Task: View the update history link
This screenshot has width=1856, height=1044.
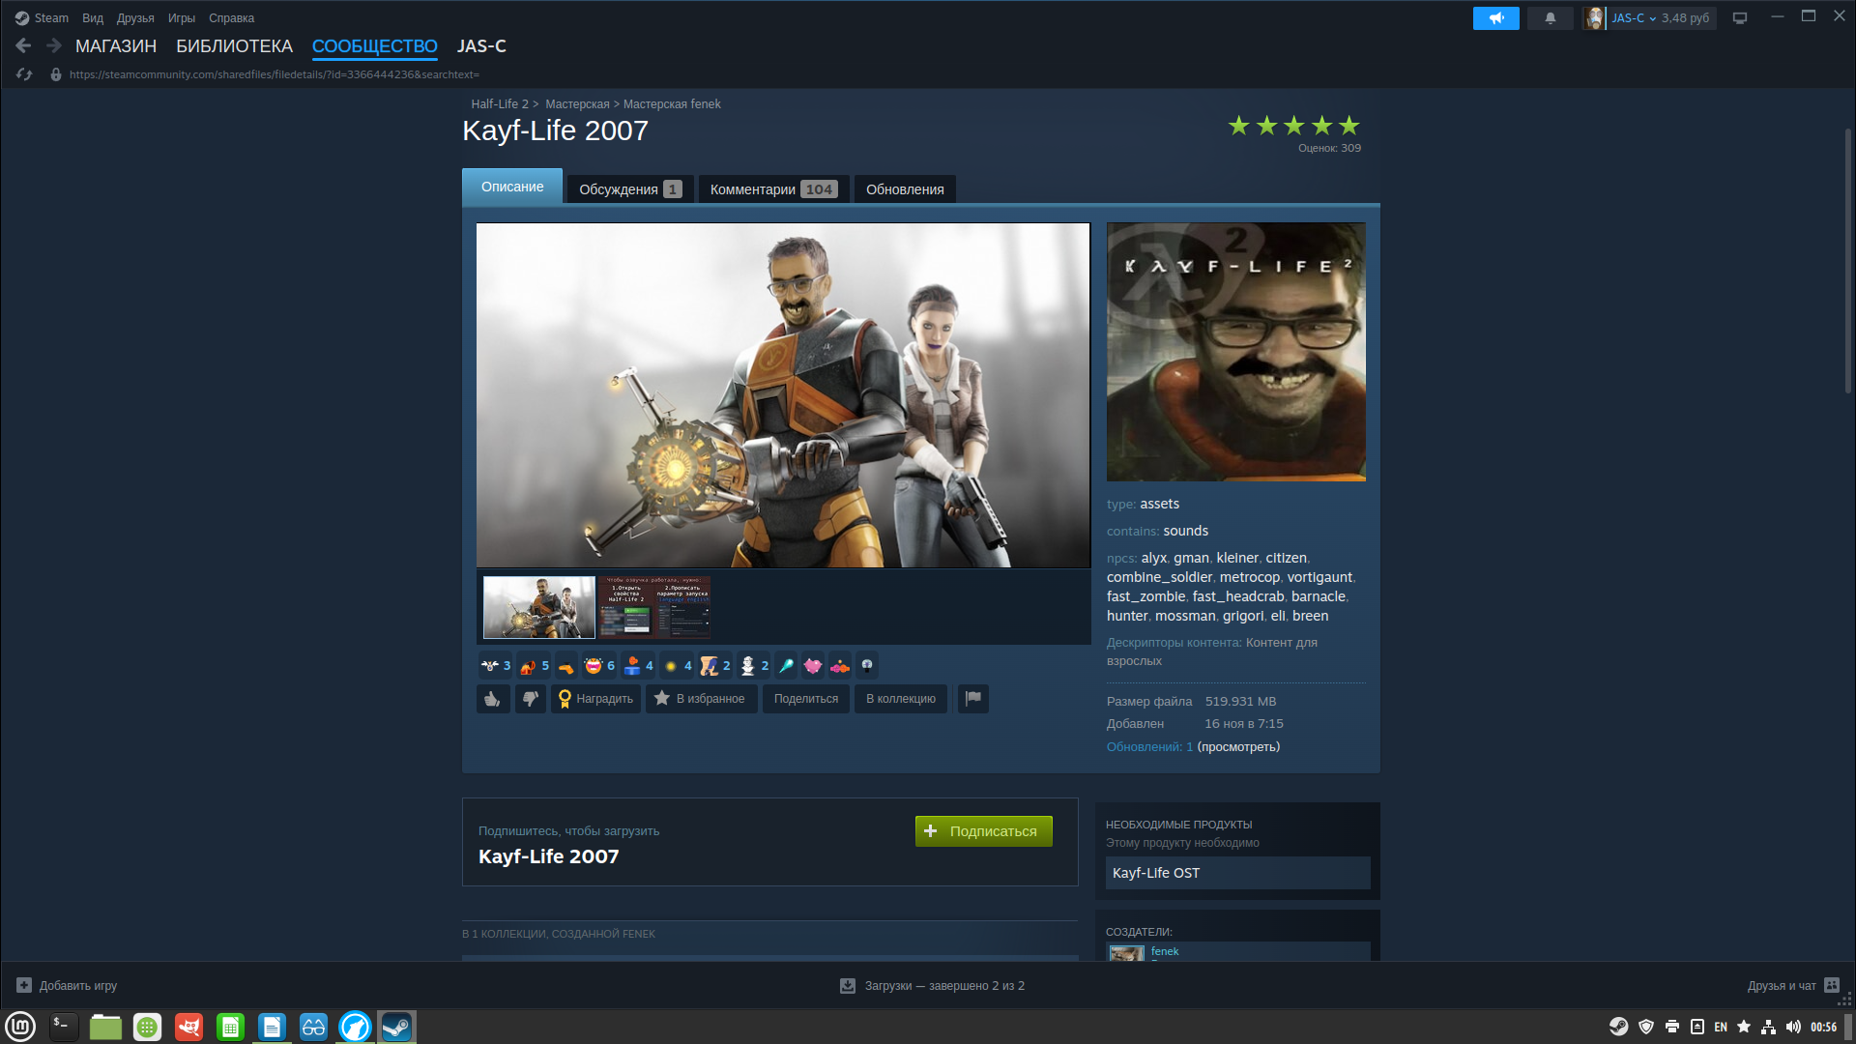Action: 1237,747
